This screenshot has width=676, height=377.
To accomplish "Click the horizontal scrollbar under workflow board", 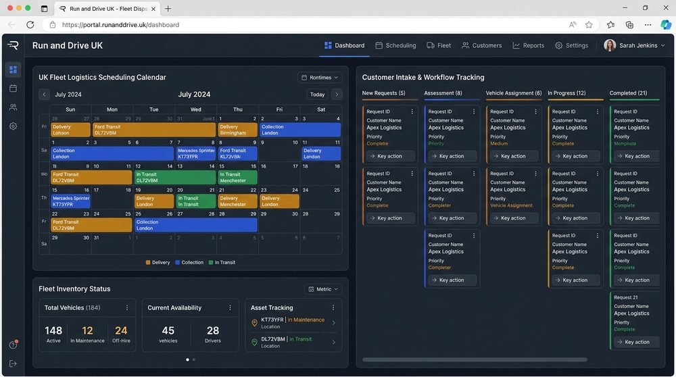I will [x=475, y=359].
